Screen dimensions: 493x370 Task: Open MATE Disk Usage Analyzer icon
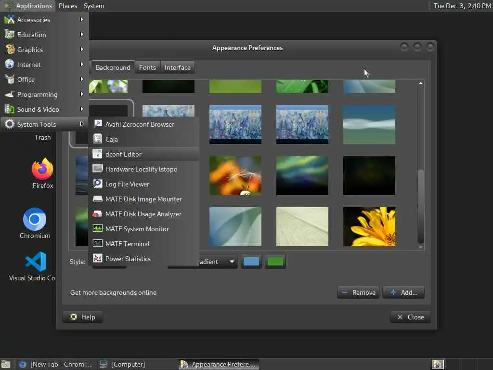click(97, 214)
